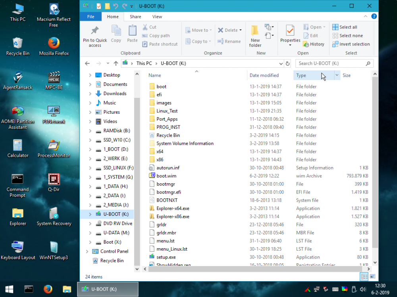Expand the SSD_W10 (C:) drive in the sidebar
This screenshot has height=297, width=397.
coord(89,140)
